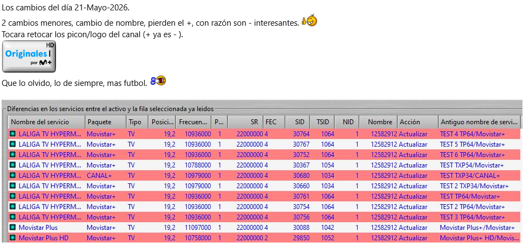Screen dimensions: 523x243
Task: Click the beer-toasting smiley emoticon
Action: 158,80
